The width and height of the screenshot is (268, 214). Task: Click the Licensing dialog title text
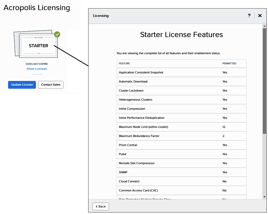101,16
